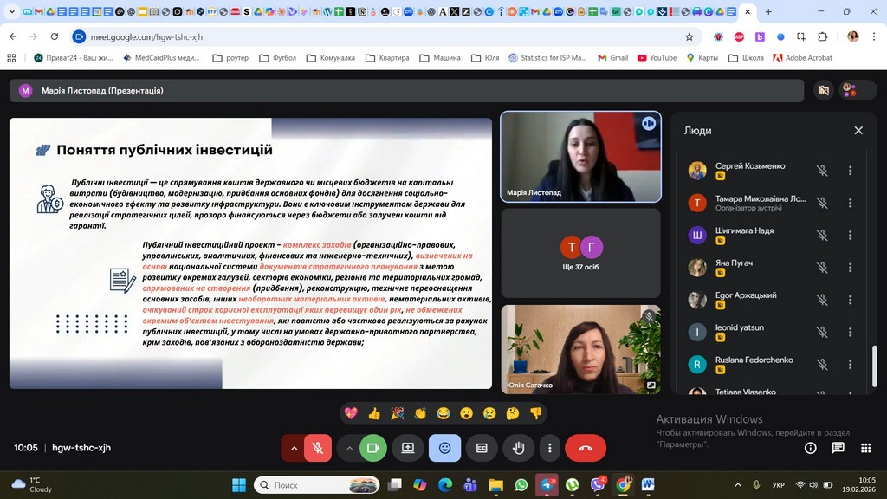Turn off the camera
887x499 pixels.
pyautogui.click(x=373, y=448)
